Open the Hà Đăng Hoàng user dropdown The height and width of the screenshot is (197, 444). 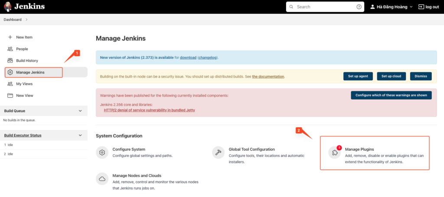coord(392,7)
